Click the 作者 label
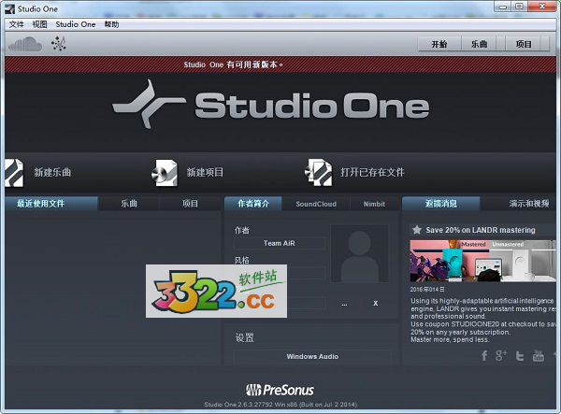Image resolution: width=561 pixels, height=414 pixels. click(242, 230)
